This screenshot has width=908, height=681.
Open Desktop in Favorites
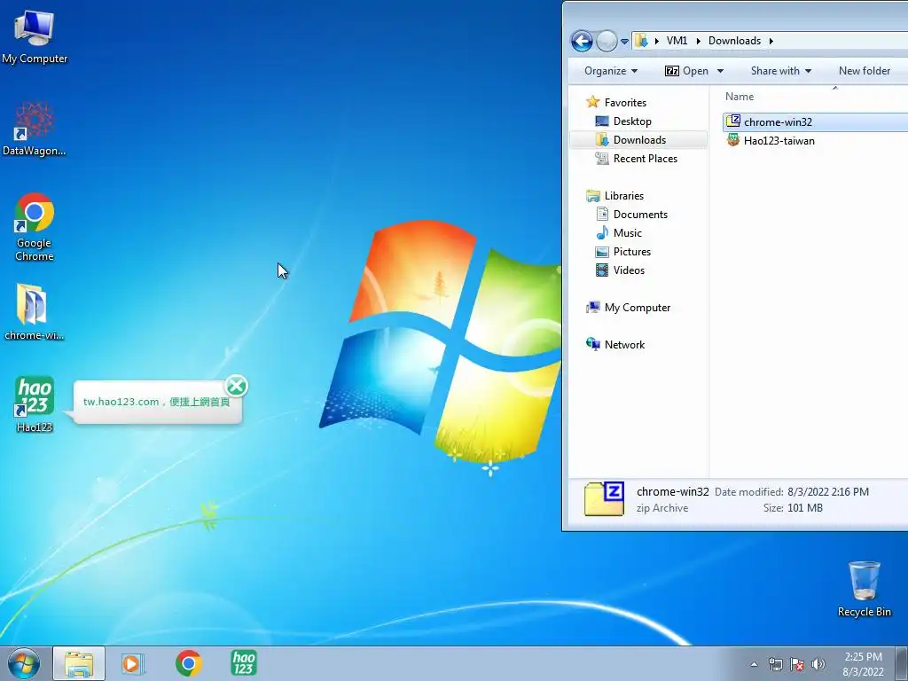631,121
